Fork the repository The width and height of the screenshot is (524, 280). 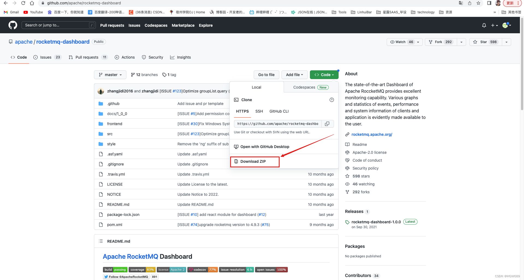pyautogui.click(x=441, y=42)
